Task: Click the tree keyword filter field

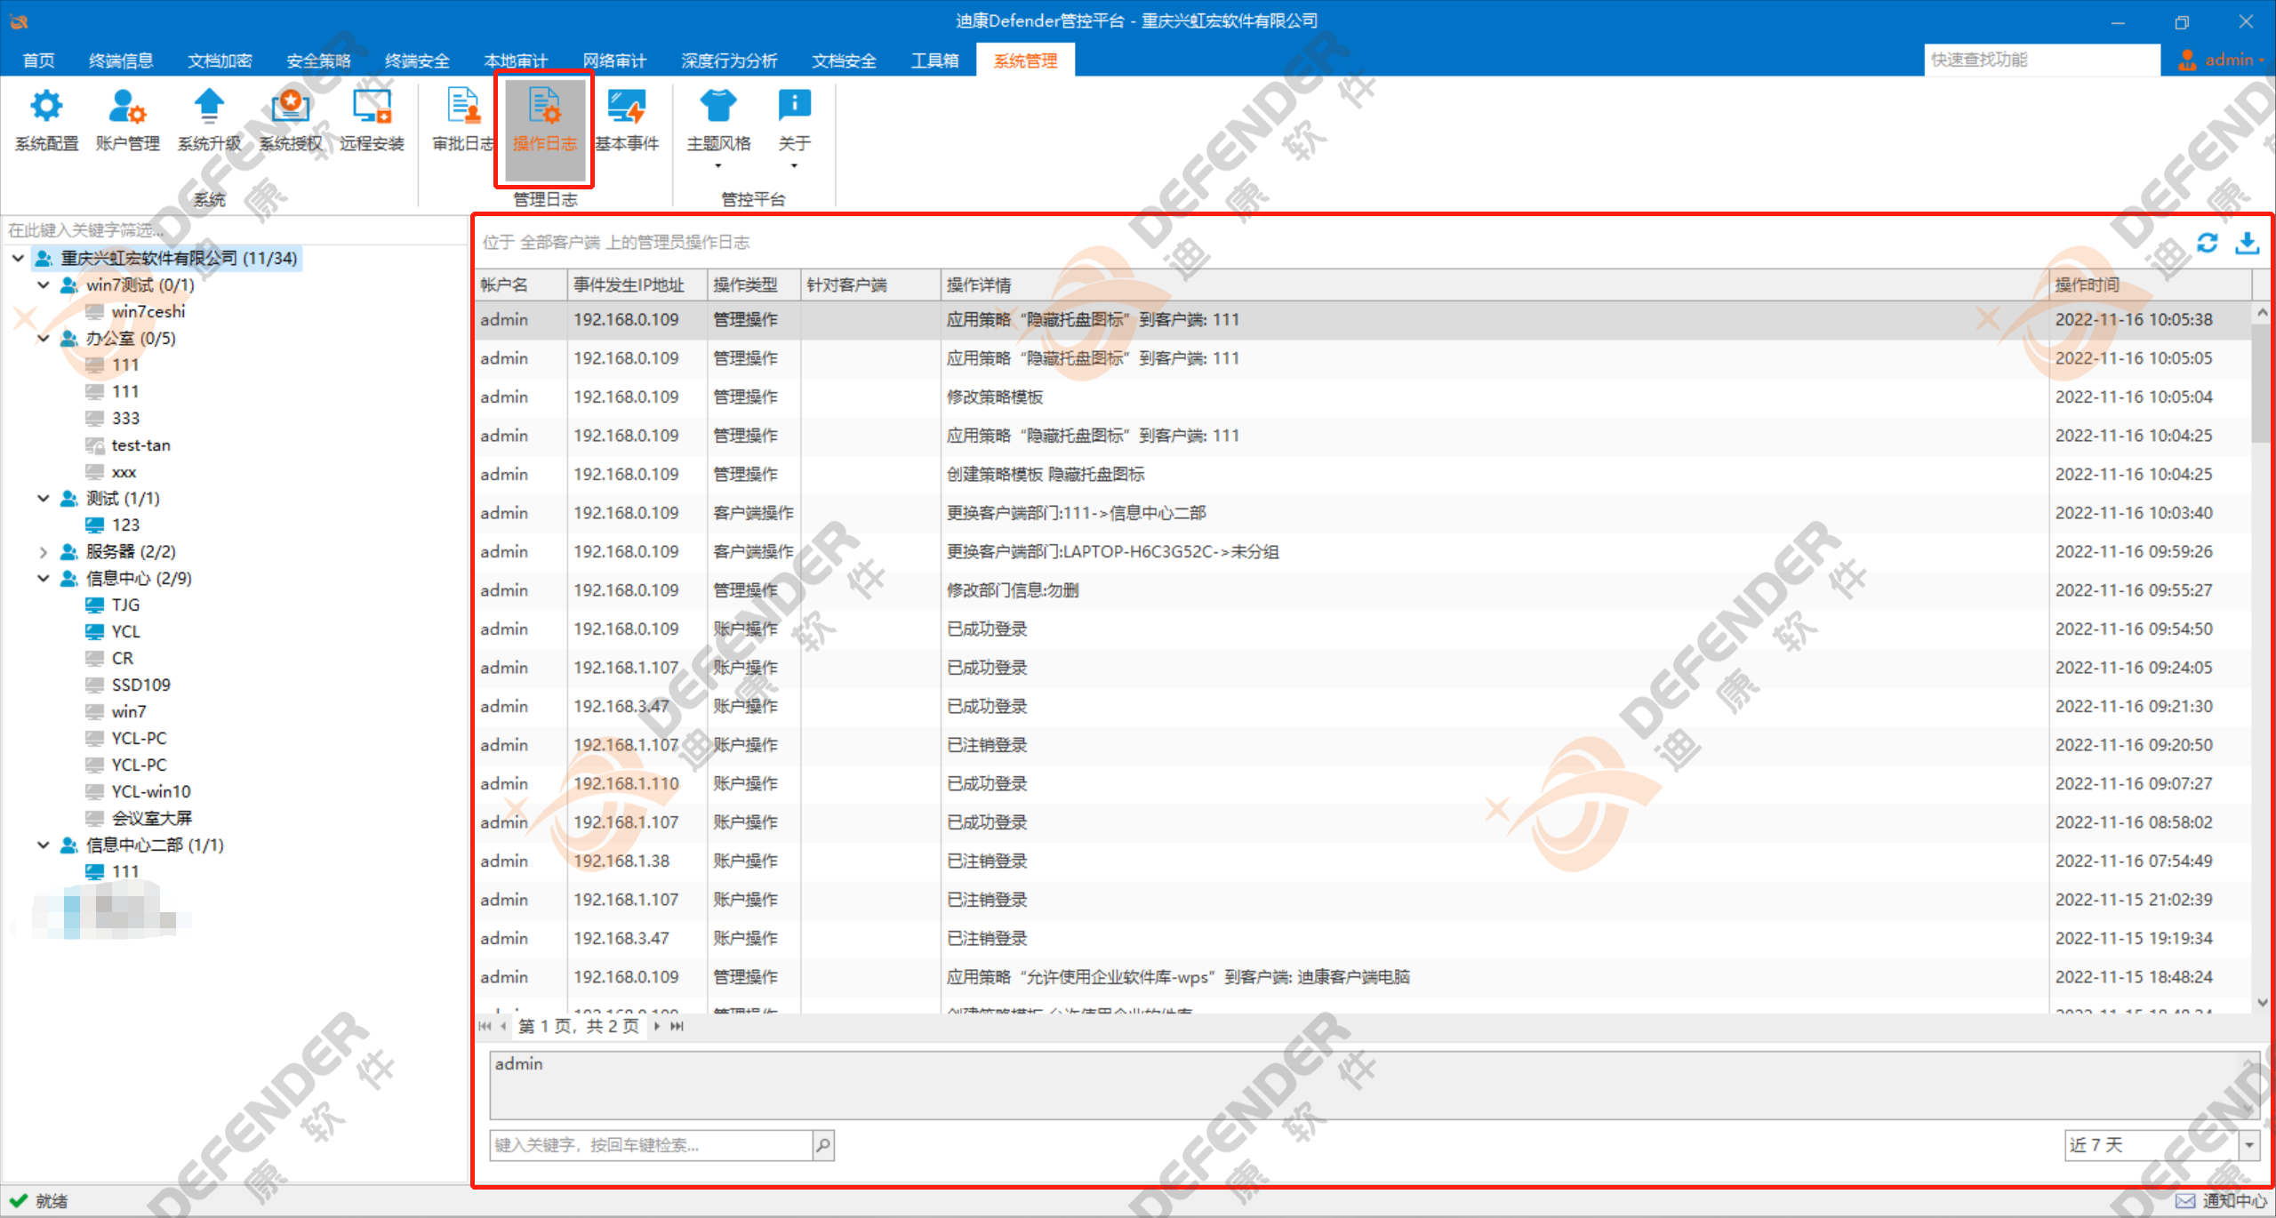Action: click(233, 230)
